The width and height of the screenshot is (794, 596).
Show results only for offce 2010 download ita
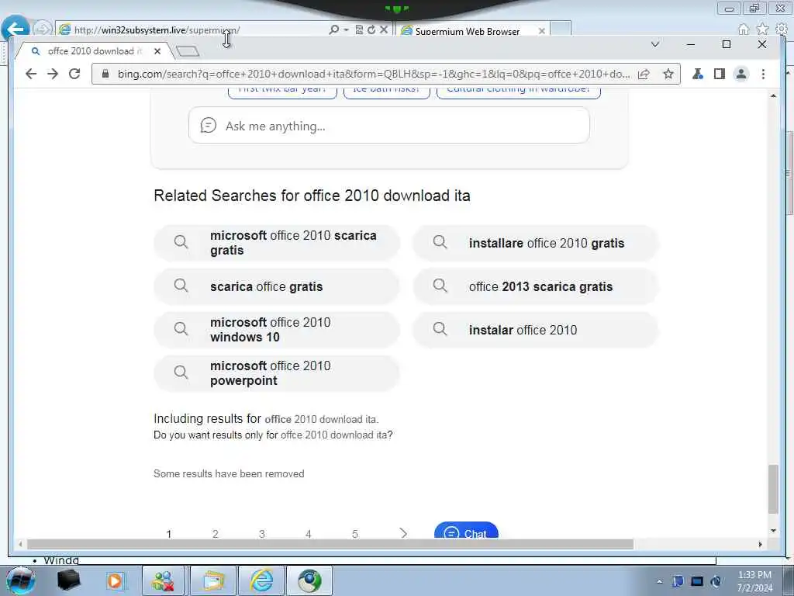pyautogui.click(x=334, y=435)
